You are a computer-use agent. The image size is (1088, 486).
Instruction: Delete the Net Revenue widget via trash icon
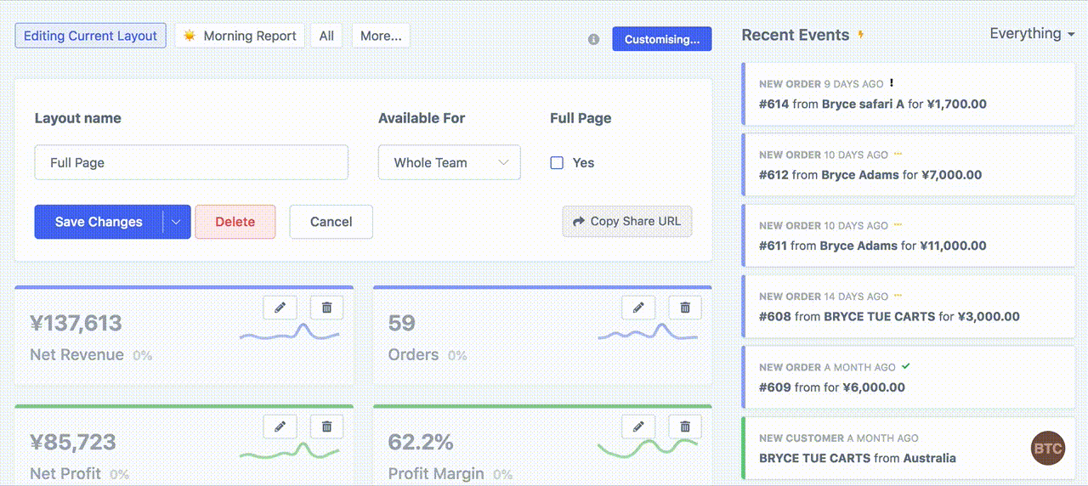pos(326,308)
